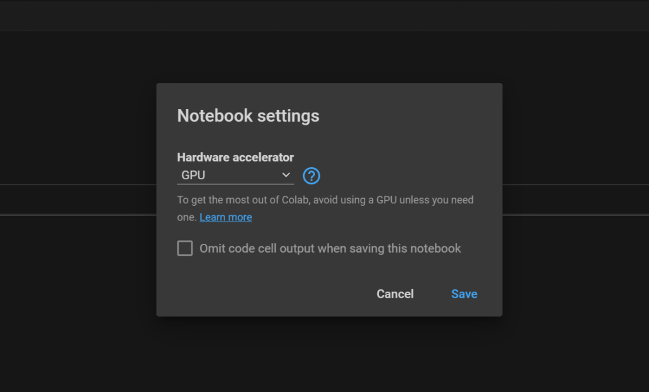Click the Hardware accelerator label
Image resolution: width=649 pixels, height=392 pixels.
coord(235,157)
